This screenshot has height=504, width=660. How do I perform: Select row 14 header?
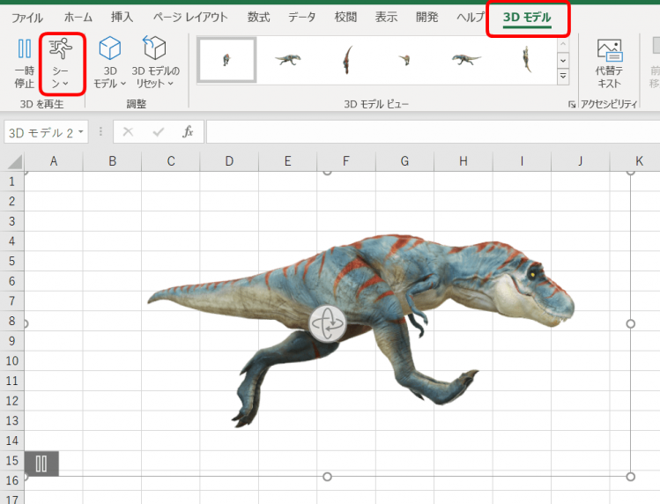pos(11,441)
